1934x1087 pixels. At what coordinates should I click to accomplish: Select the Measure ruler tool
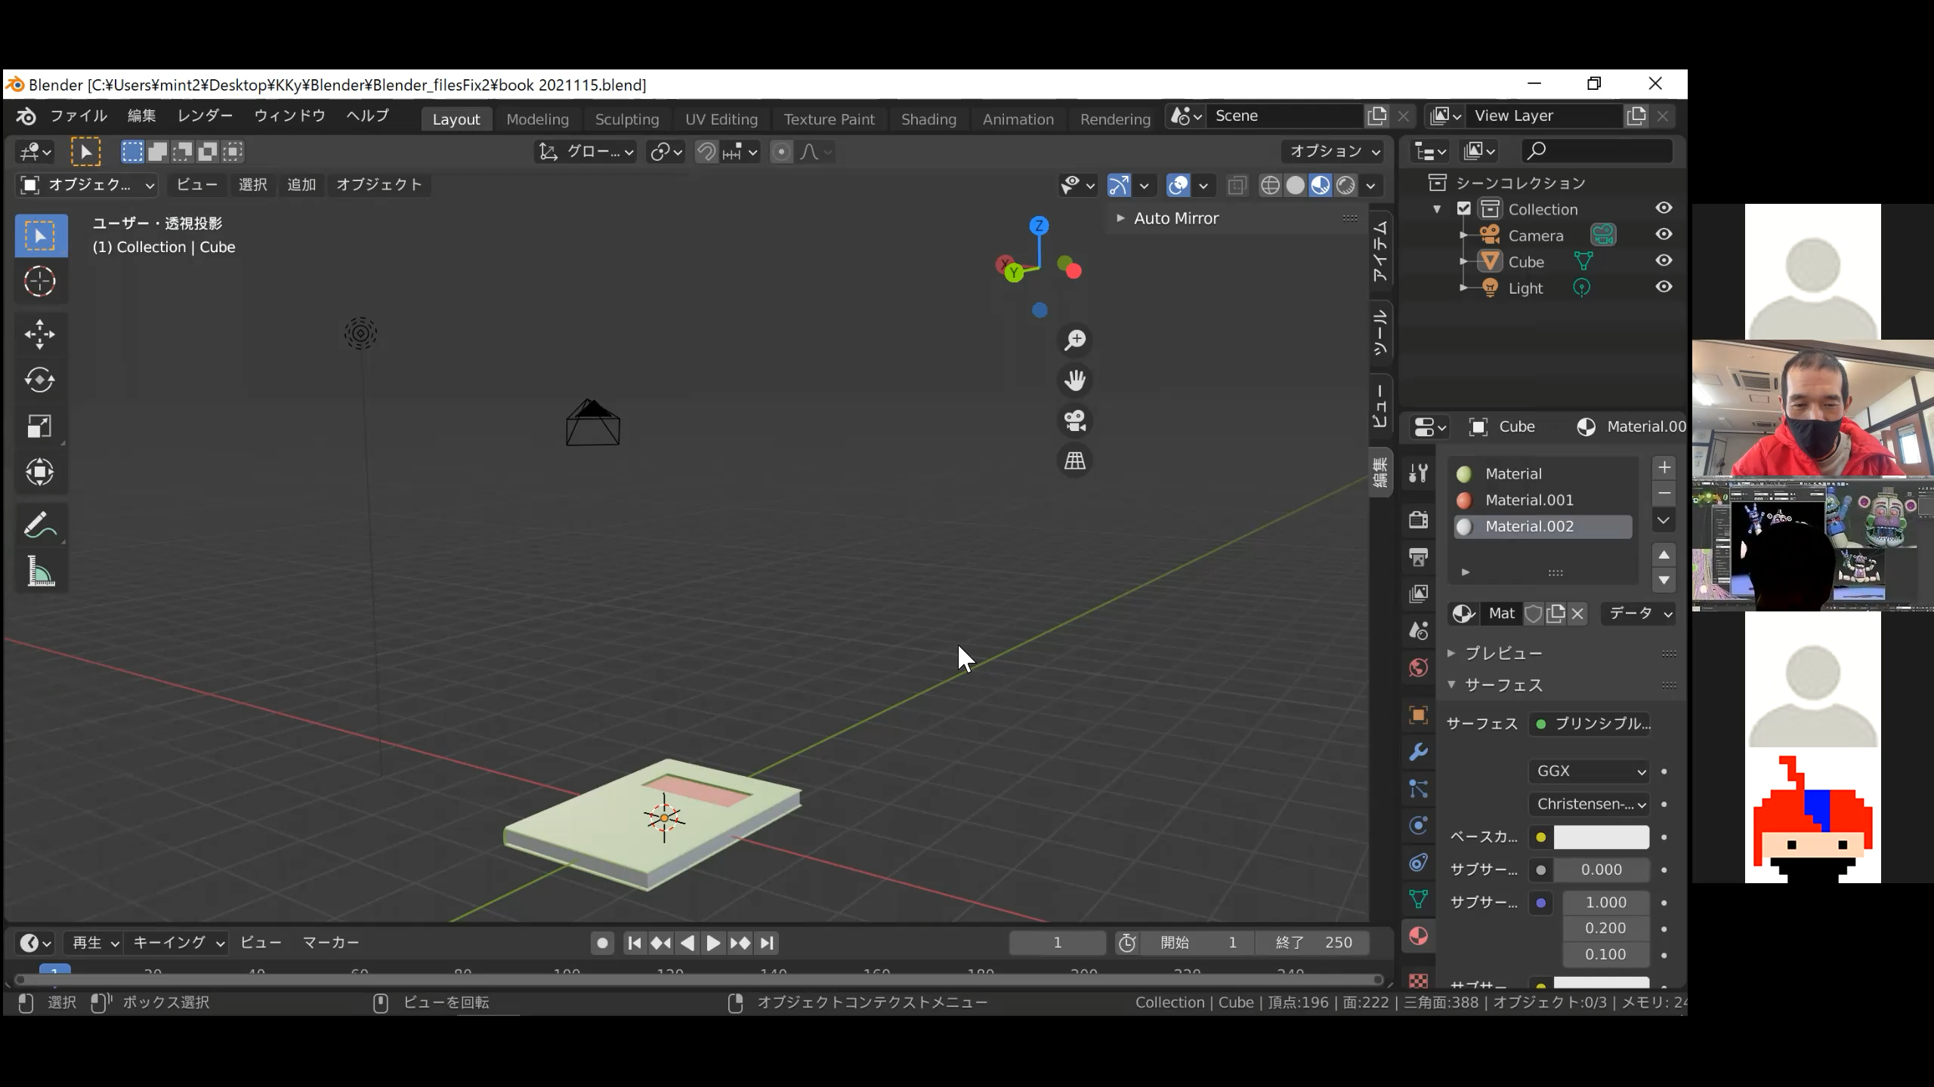(40, 571)
